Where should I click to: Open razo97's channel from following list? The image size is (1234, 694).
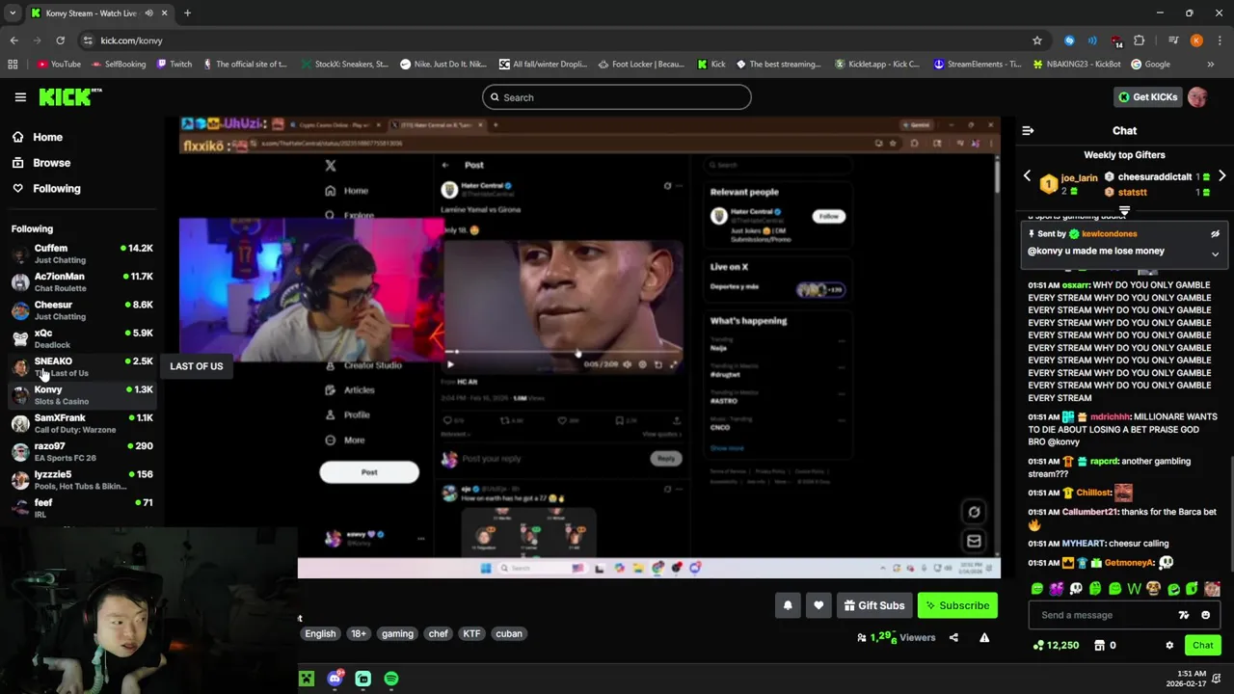82,452
